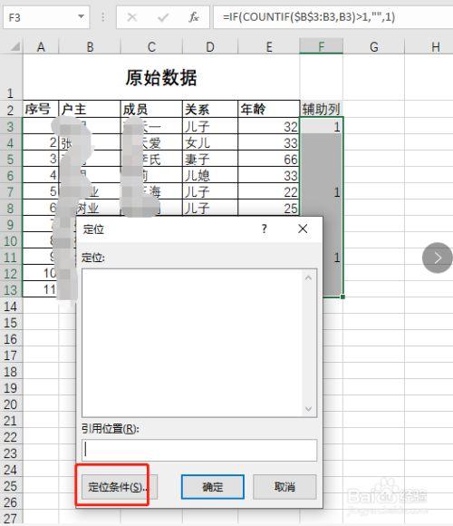
Task: Select cell F7 containing 1
Action: point(322,191)
